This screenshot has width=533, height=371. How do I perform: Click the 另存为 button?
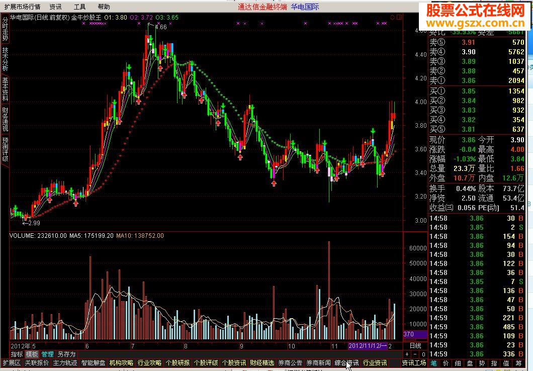(x=66, y=354)
